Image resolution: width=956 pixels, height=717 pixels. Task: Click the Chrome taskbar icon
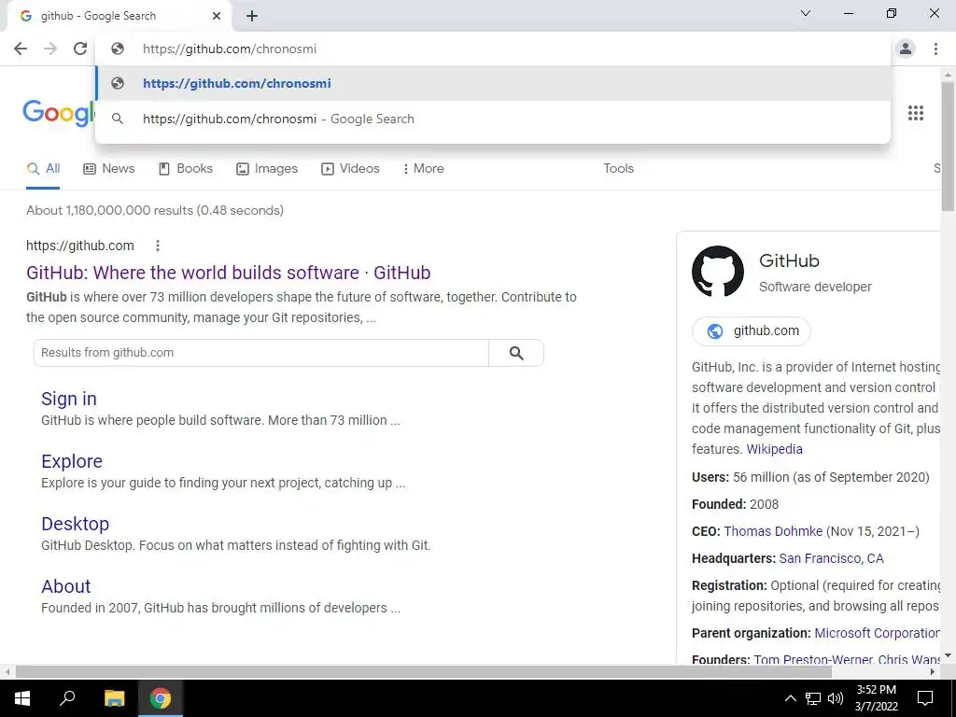coord(161,698)
